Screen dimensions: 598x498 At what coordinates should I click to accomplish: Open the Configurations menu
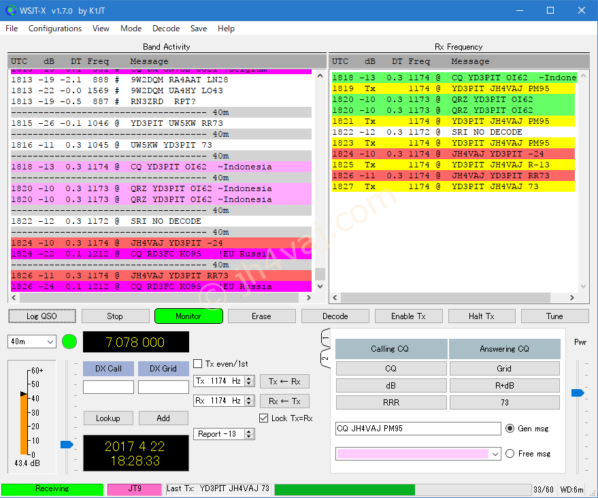[x=55, y=29]
